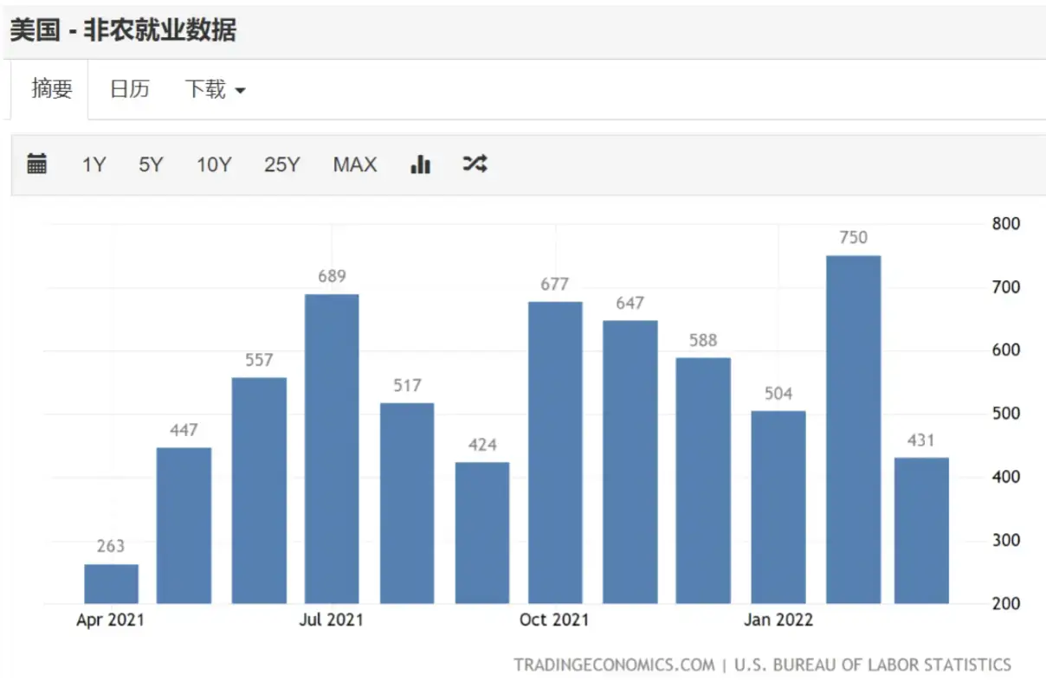The image size is (1046, 687).
Task: Click the Jul 2021 axis label
Action: point(331,620)
